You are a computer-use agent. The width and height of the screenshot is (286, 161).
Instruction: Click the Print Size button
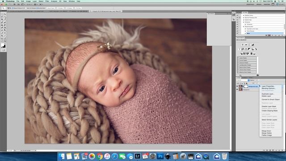pyautogui.click(x=78, y=8)
